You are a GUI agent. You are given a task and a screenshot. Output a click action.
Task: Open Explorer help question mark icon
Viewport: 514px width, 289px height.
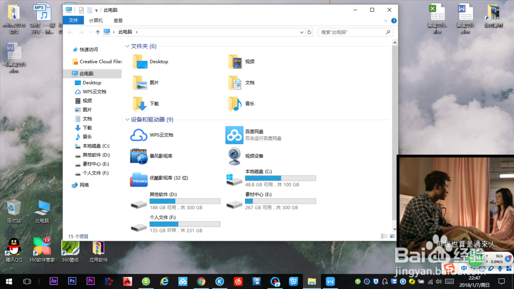394,21
